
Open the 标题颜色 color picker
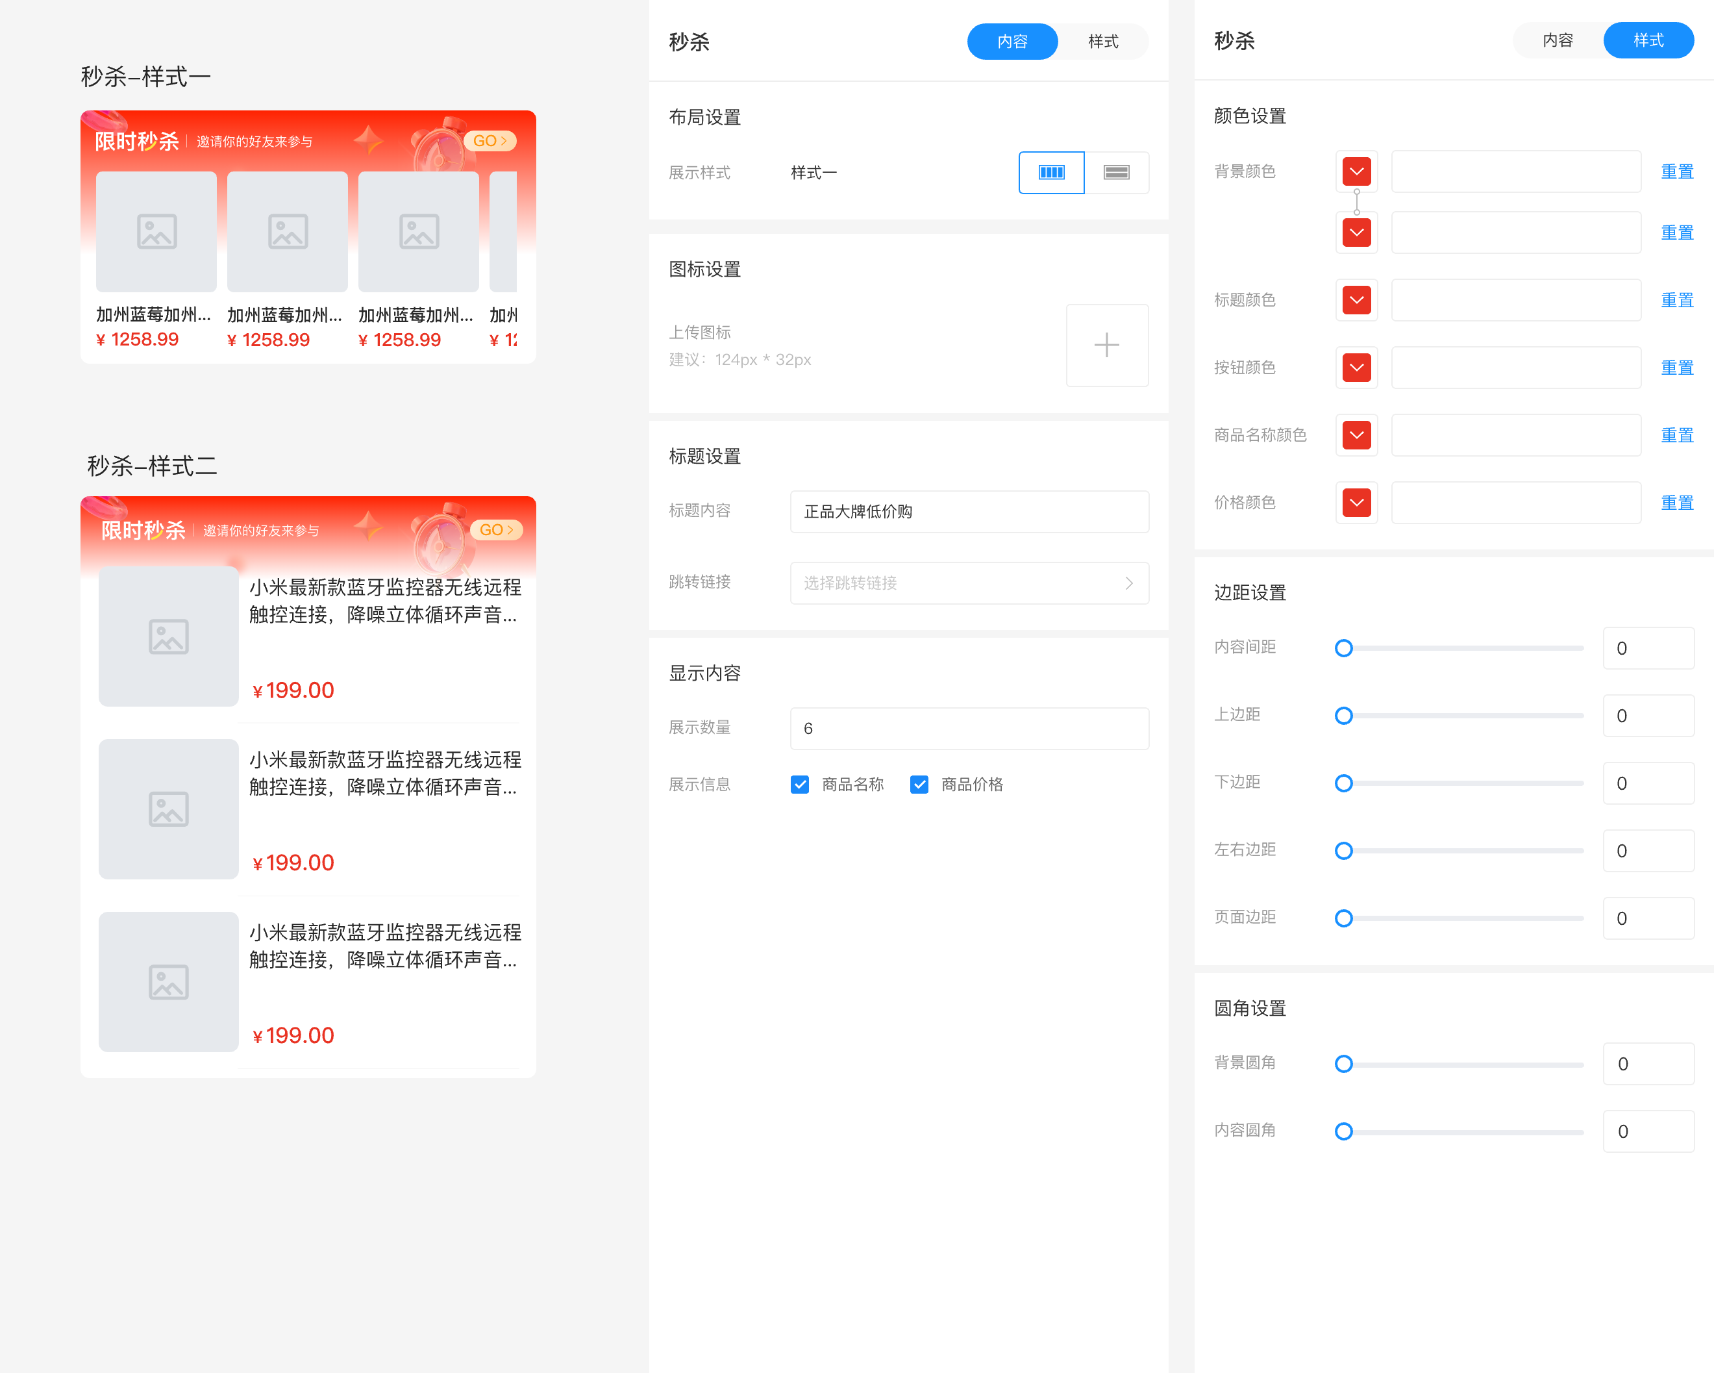1356,300
